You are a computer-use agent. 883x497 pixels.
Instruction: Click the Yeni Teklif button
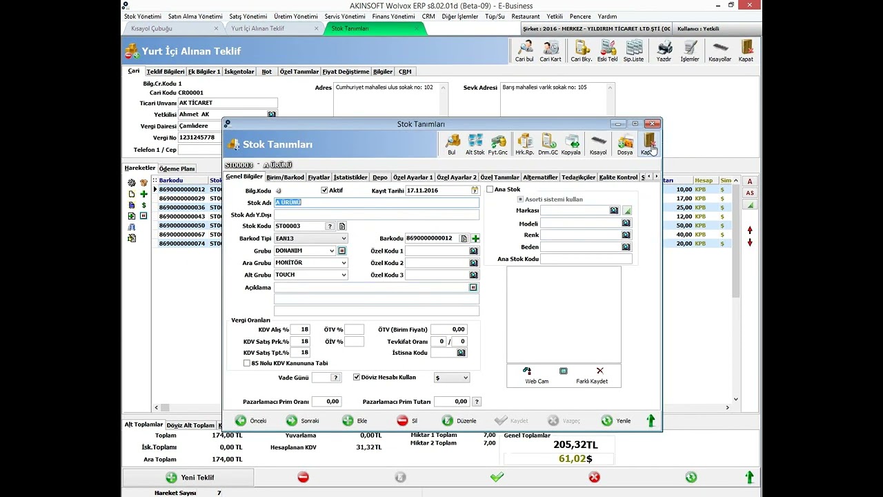[x=189, y=478]
